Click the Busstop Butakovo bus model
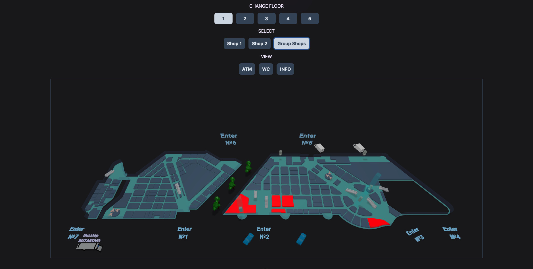Screen dimensions: 533x269 [x=89, y=247]
